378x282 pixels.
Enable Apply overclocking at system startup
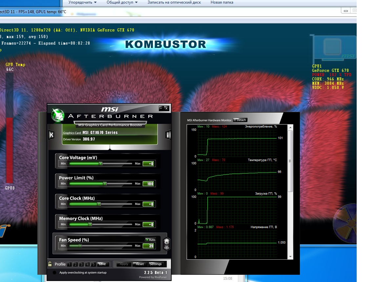click(x=55, y=272)
